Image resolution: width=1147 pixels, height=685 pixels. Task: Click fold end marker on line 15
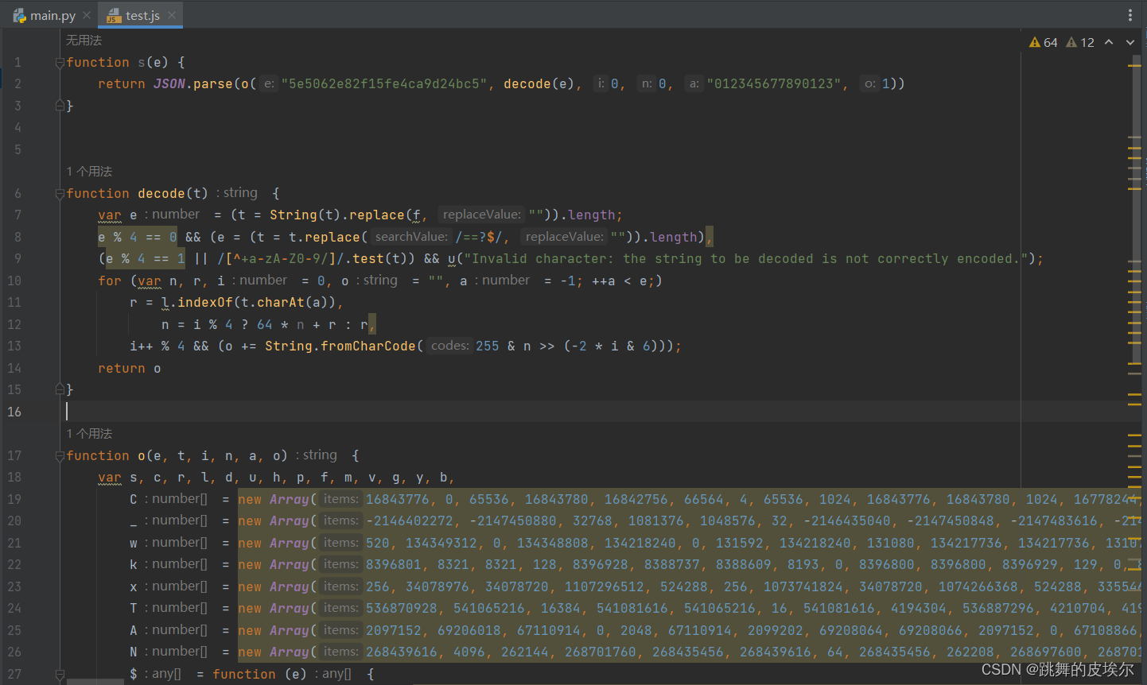[x=60, y=389]
